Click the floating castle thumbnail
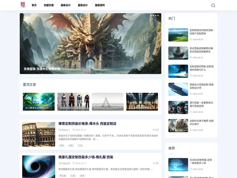Screen dimensions: 237x178 [x=178, y=126]
